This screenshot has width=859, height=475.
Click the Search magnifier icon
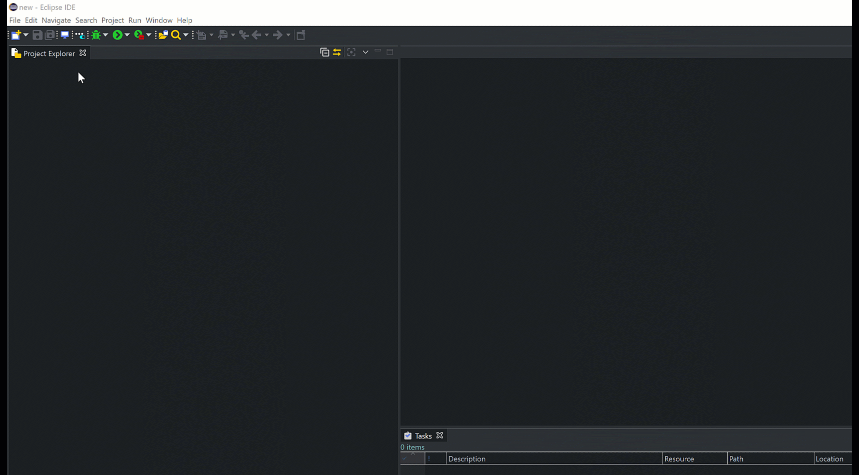point(176,35)
